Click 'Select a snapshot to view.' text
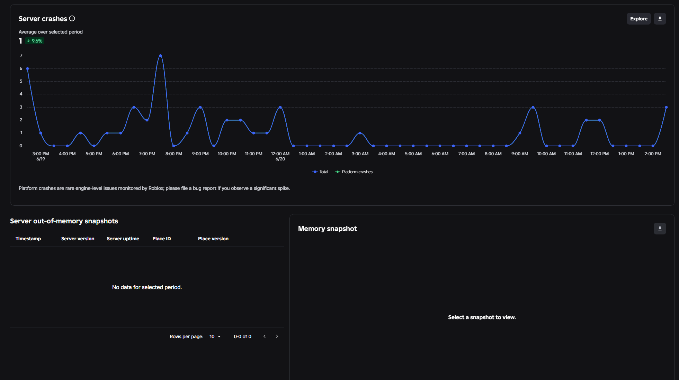 click(482, 317)
